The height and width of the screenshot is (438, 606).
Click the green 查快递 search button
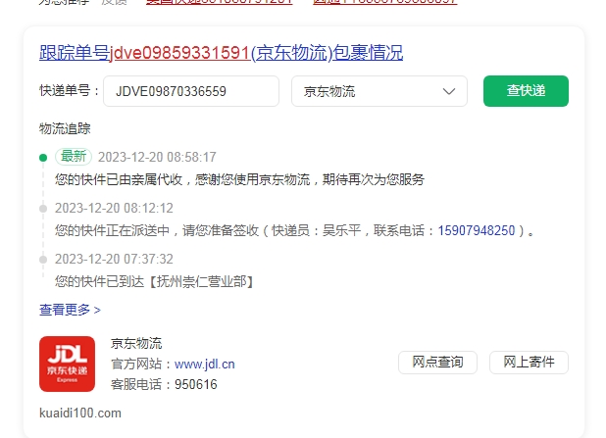pyautogui.click(x=526, y=91)
